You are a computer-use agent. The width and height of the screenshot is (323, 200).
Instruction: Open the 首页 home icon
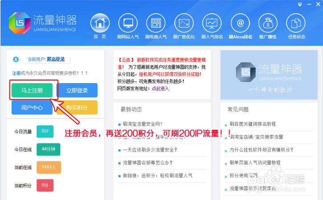(100, 23)
